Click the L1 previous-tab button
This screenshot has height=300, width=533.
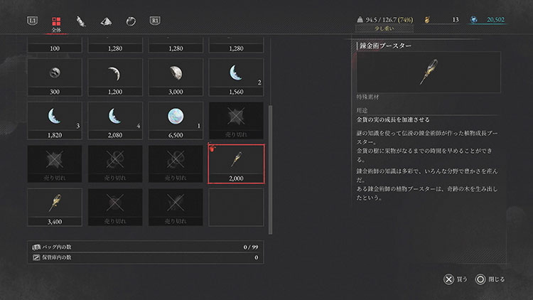pos(32,21)
